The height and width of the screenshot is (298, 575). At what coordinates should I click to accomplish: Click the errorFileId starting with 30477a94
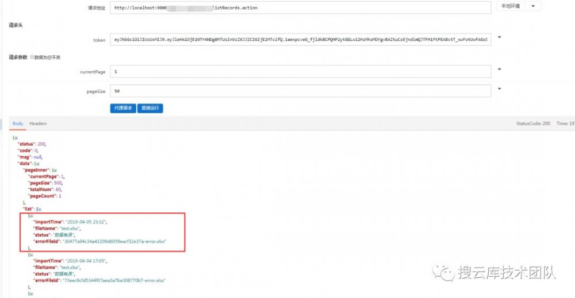point(99,242)
